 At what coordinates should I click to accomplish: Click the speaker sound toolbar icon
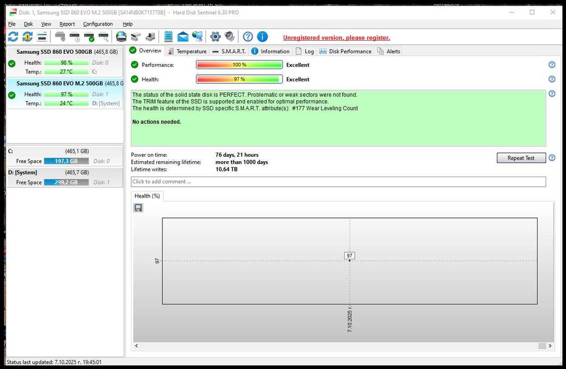tap(230, 36)
